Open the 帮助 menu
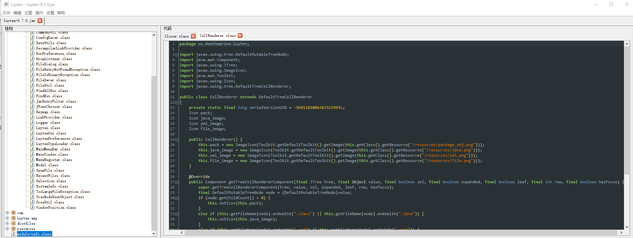The image size is (633, 238). click(x=61, y=13)
